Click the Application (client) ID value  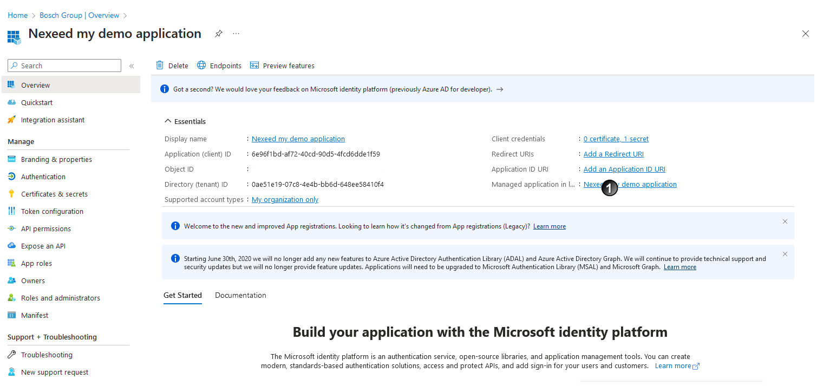[316, 154]
